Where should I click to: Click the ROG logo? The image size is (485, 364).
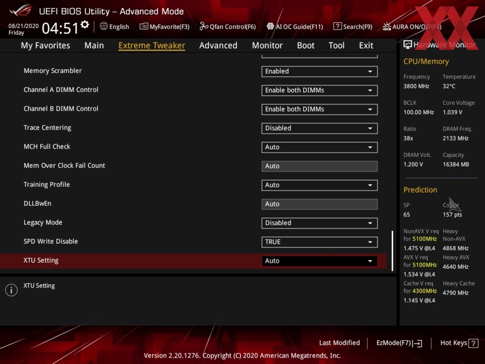(x=21, y=11)
